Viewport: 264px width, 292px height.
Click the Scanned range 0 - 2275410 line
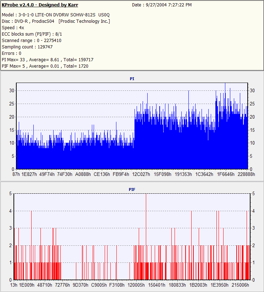(x=32, y=40)
